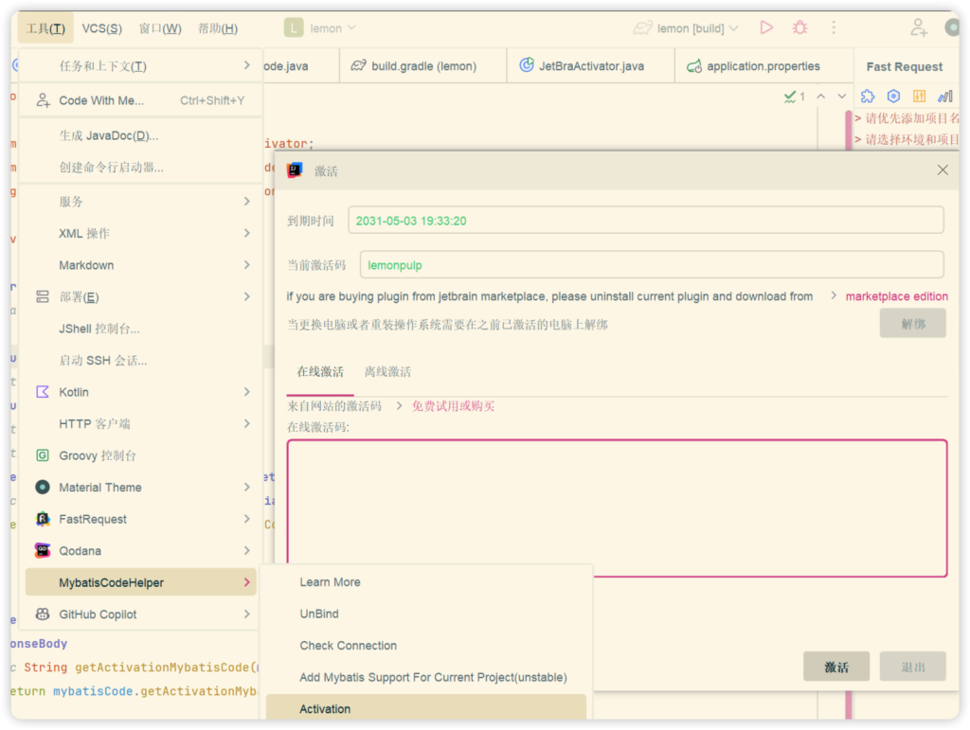Click the GitHub Copilot icon
The height and width of the screenshot is (730, 970).
click(42, 614)
